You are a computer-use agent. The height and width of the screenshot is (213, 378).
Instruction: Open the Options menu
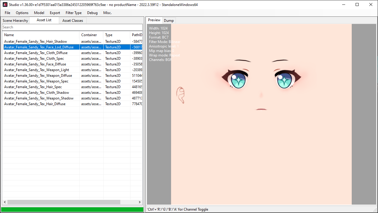click(x=22, y=13)
